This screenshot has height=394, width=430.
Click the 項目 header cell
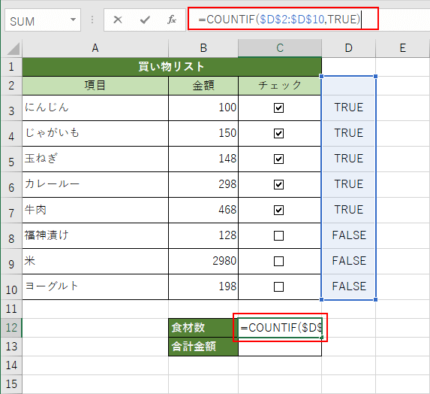(95, 86)
